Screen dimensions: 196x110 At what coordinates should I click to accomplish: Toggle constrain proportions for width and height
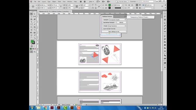coord(61,6)
